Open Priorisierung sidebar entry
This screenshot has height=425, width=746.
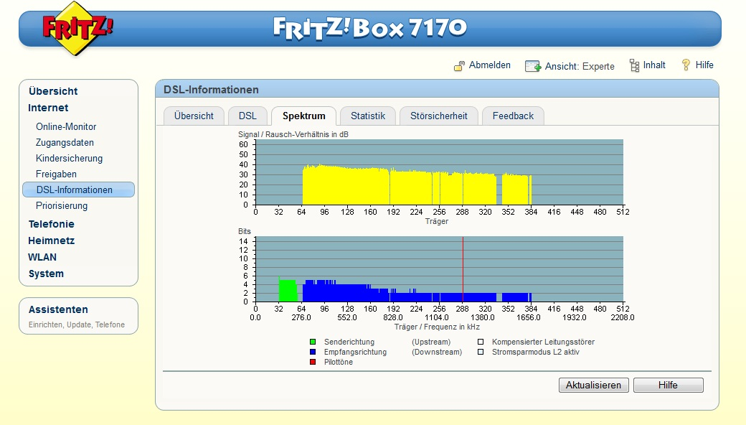[62, 205]
